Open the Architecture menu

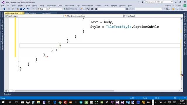70,6
